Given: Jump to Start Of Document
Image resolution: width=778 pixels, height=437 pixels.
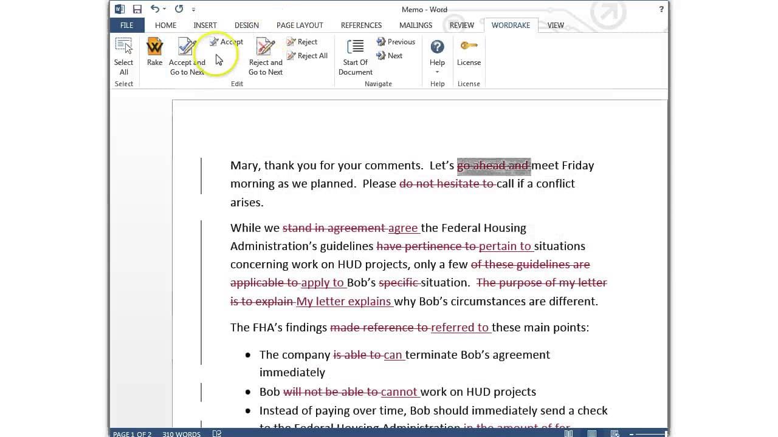Looking at the screenshot, I should pyautogui.click(x=356, y=57).
